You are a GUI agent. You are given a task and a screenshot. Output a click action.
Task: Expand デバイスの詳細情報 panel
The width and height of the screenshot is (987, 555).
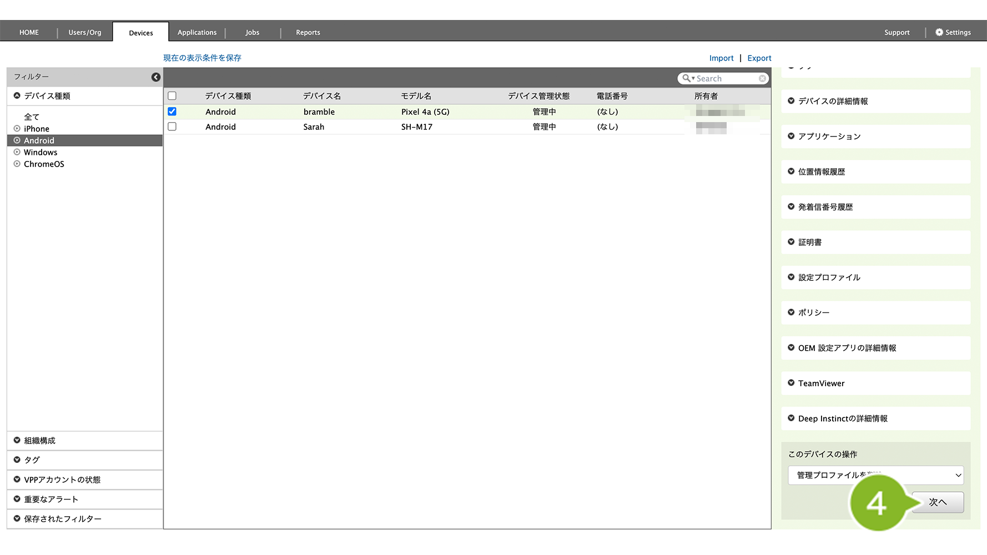tap(875, 101)
